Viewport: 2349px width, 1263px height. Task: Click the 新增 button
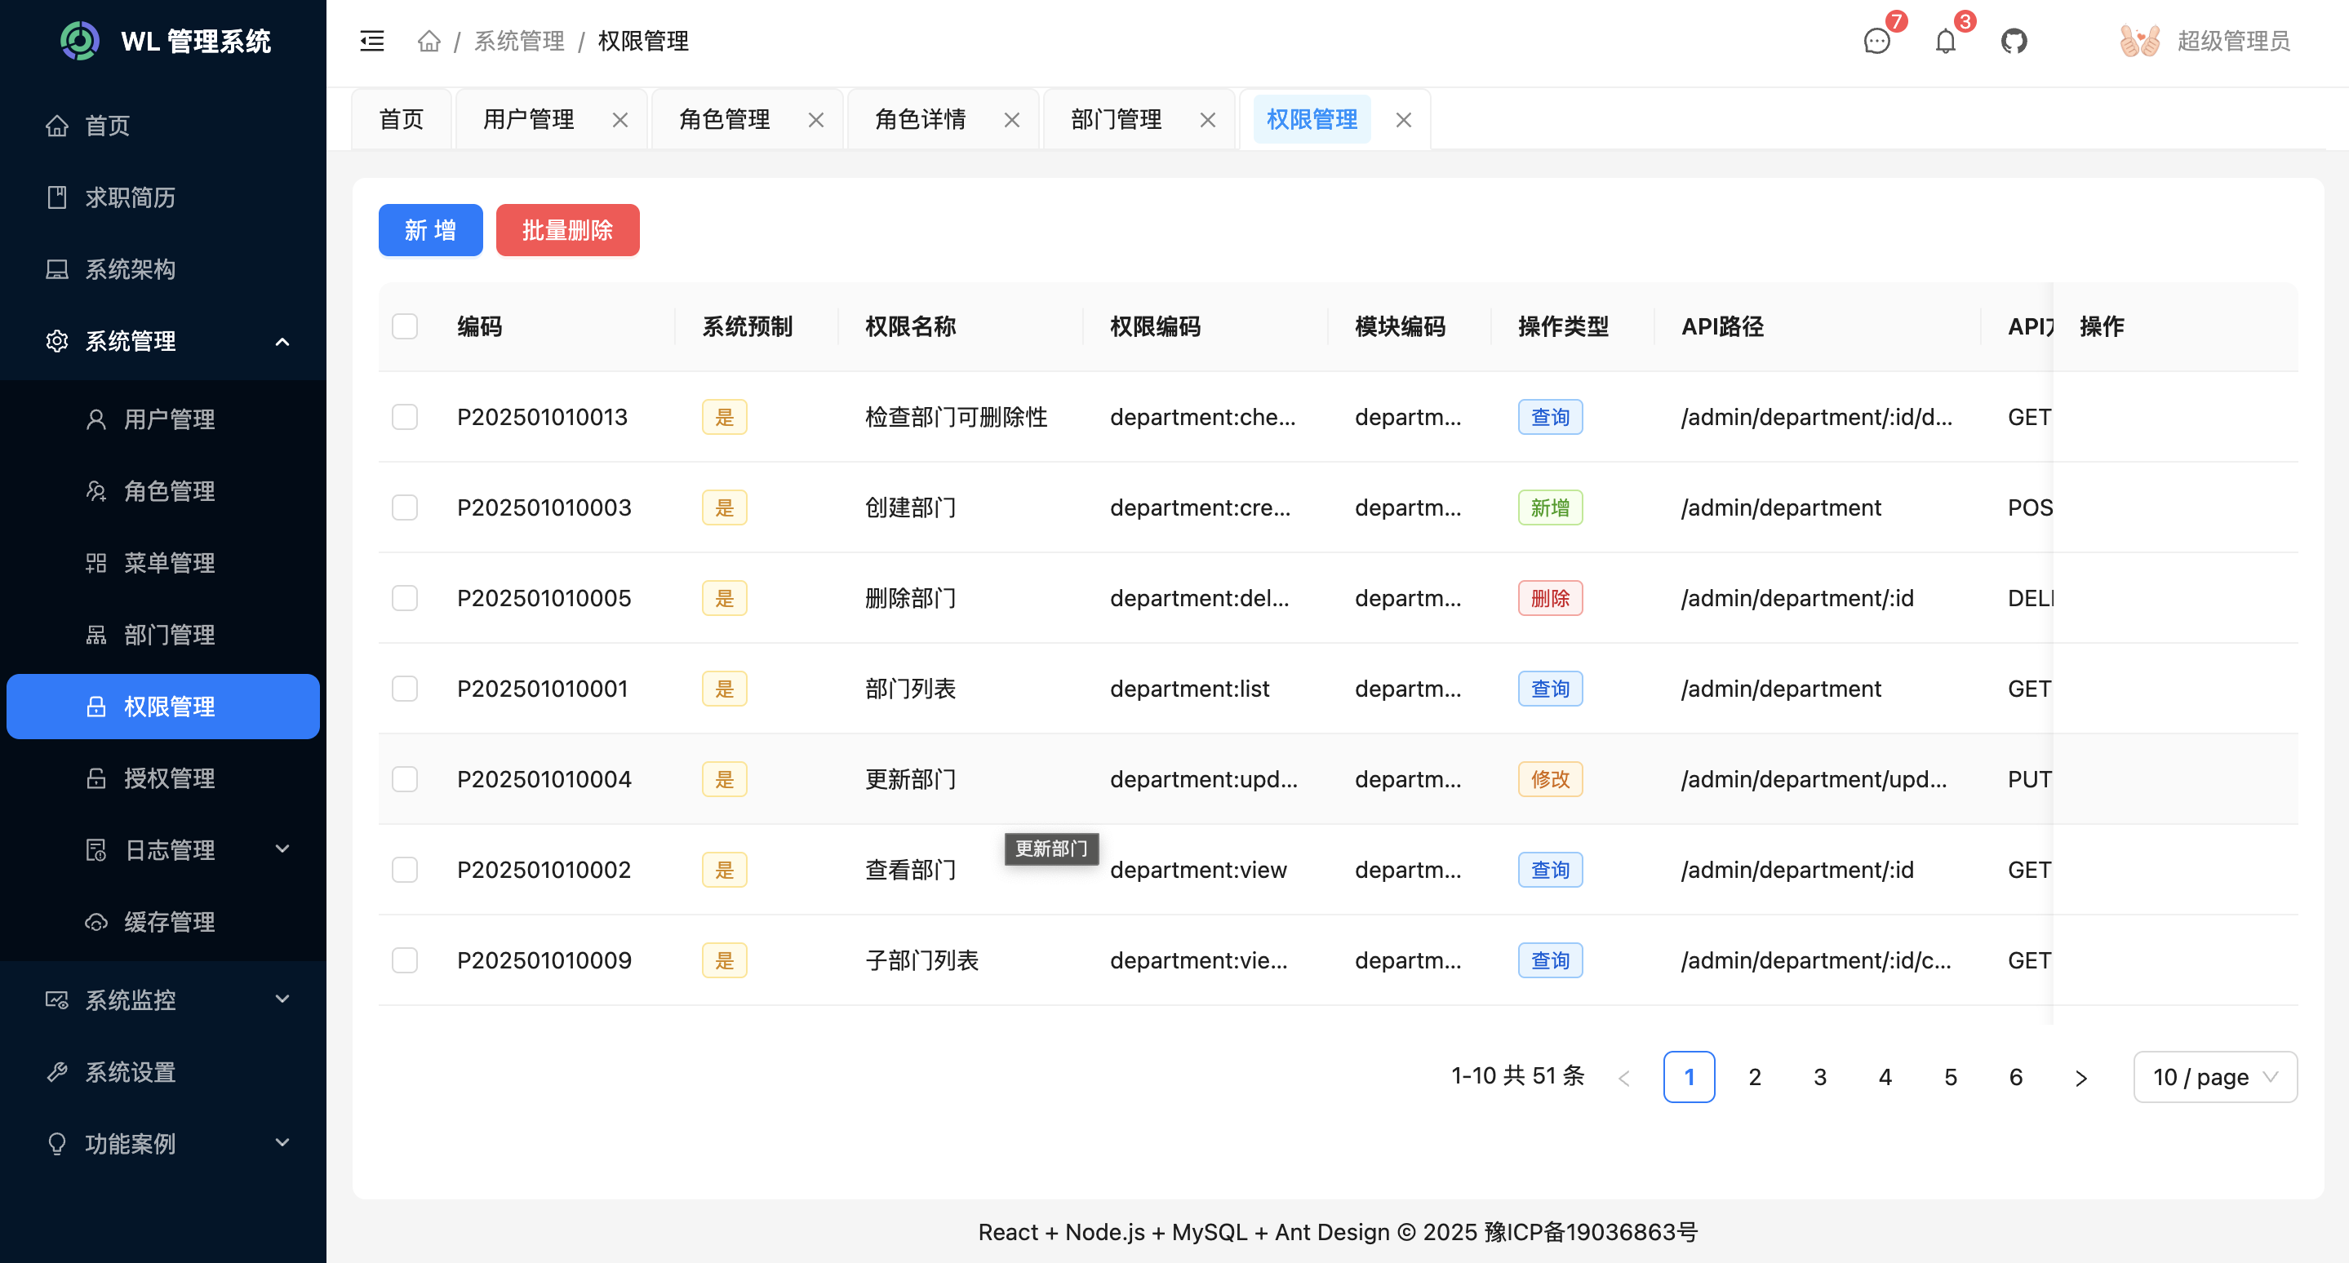[429, 229]
